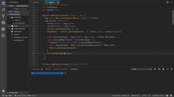Open the Manage gear icon

click(3, 91)
